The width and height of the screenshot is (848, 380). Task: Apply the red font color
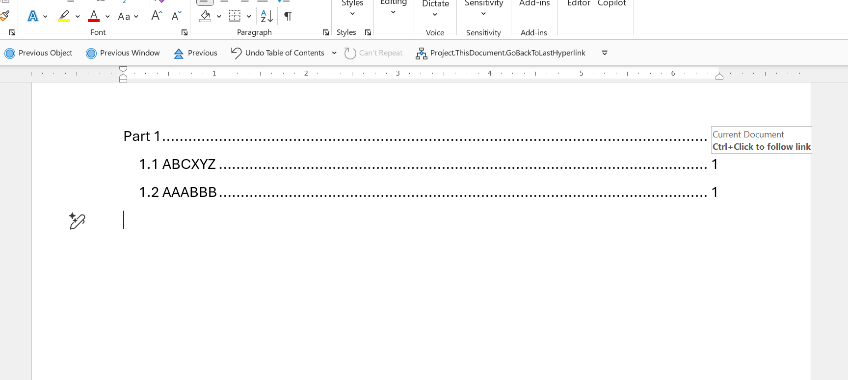94,16
